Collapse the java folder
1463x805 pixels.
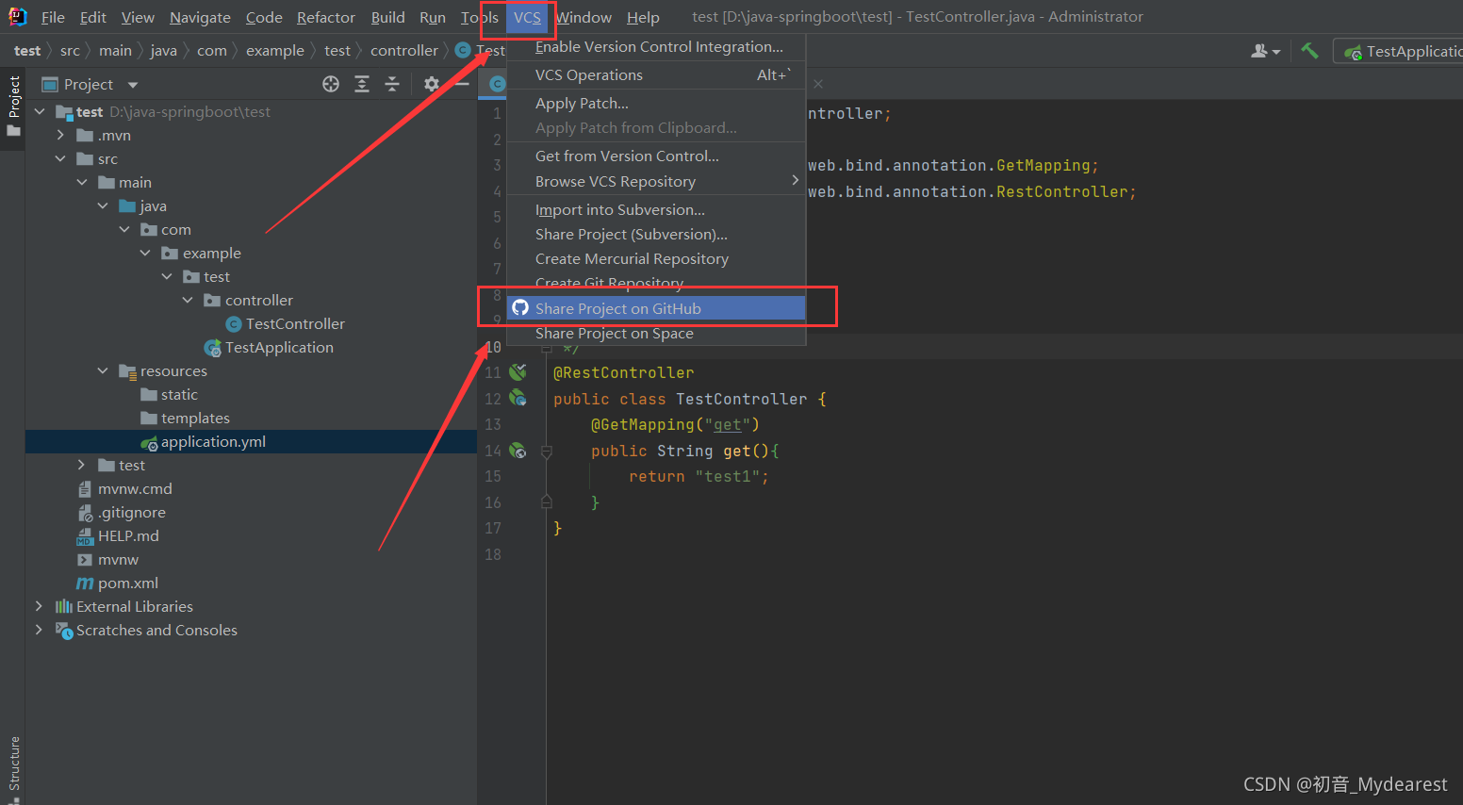[x=103, y=205]
